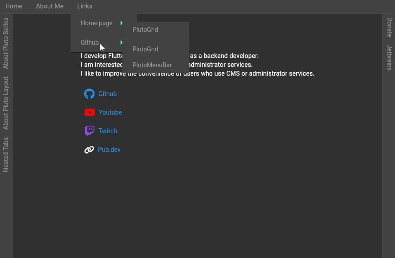Select the top PlutoGrid submenu entry
This screenshot has height=258, width=395.
click(x=145, y=30)
